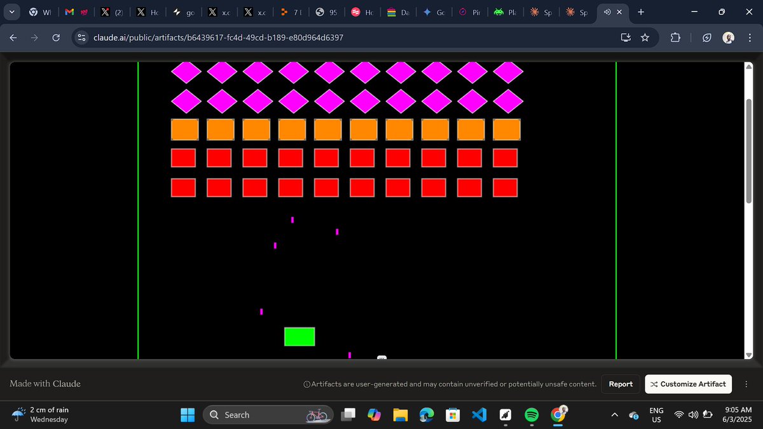Viewport: 763px width, 429px height.
Task: Switch to the tab labeled '95'
Action: (x=327, y=12)
